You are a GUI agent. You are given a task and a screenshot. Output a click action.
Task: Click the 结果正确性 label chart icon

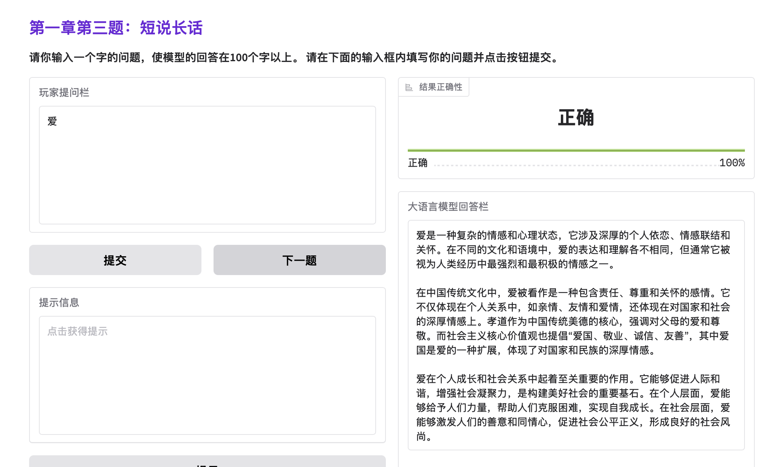pos(409,87)
